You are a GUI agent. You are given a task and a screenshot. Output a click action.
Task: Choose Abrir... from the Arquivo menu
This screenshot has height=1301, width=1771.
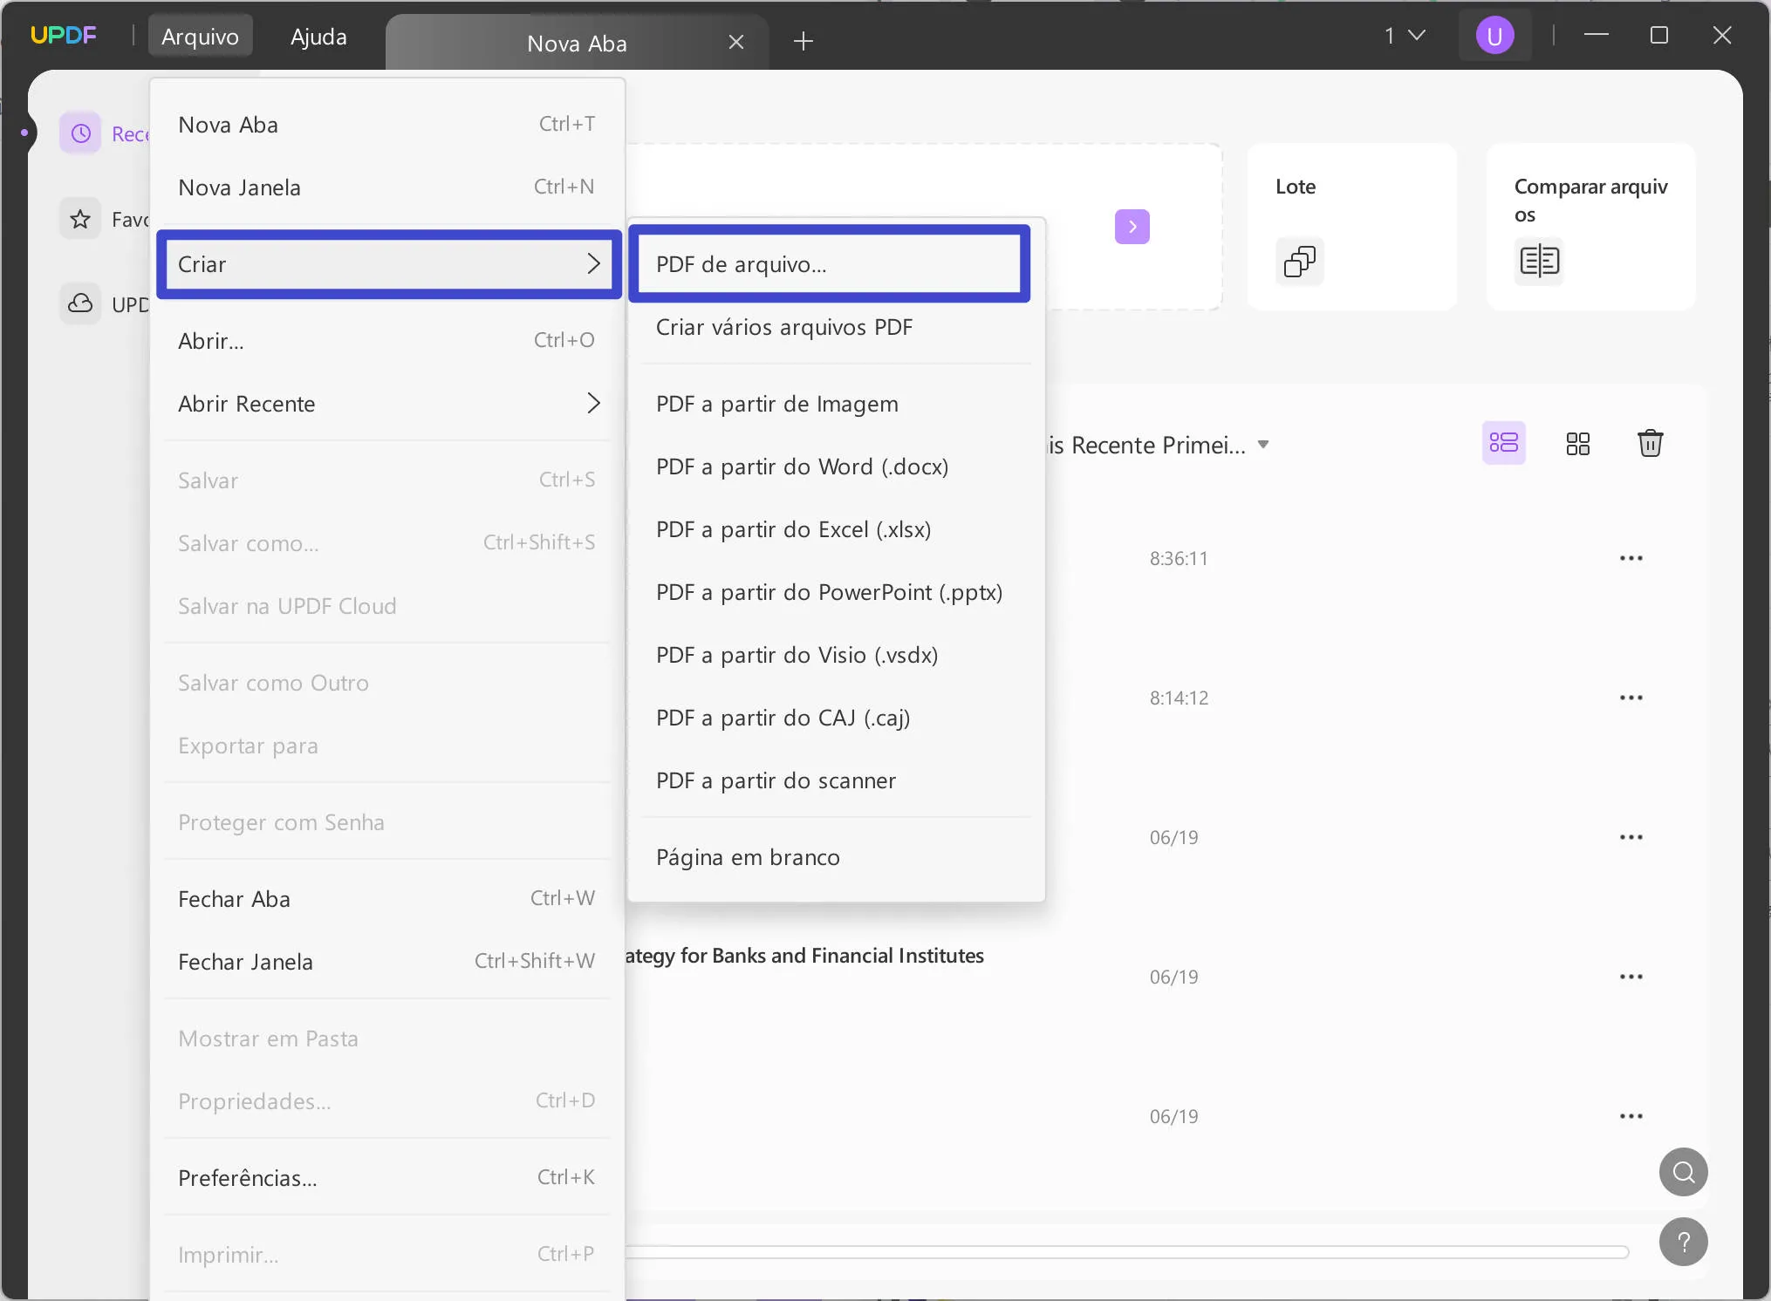tap(387, 341)
